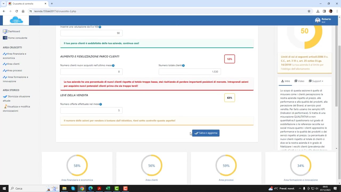This screenshot has height=192, width=341.
Task: Click the Area processi 59% gauge
Action: (226, 166)
